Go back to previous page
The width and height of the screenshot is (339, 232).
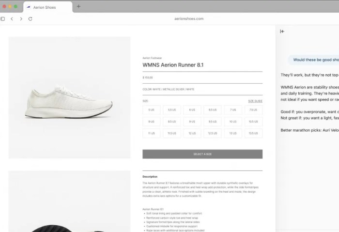12,19
